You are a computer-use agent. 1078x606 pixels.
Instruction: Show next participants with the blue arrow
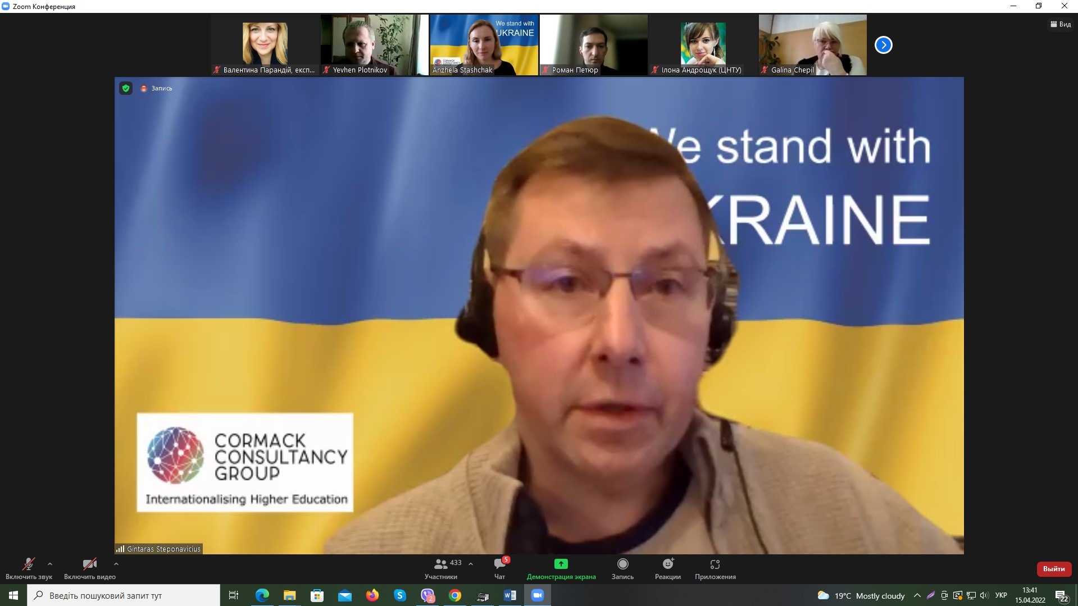pyautogui.click(x=884, y=45)
